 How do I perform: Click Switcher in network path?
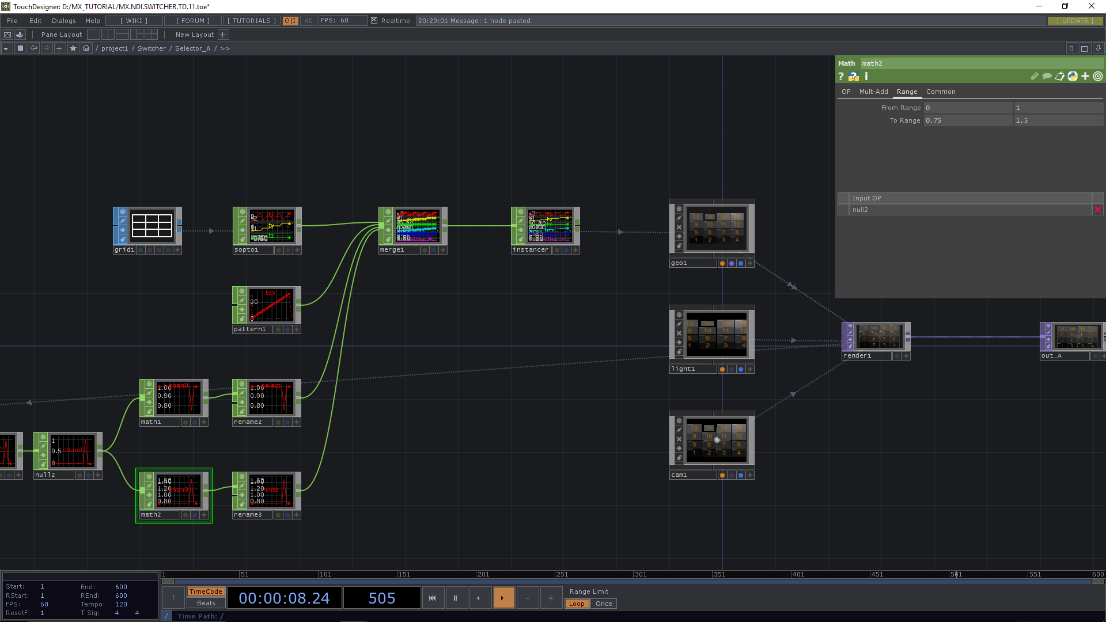[x=151, y=48]
